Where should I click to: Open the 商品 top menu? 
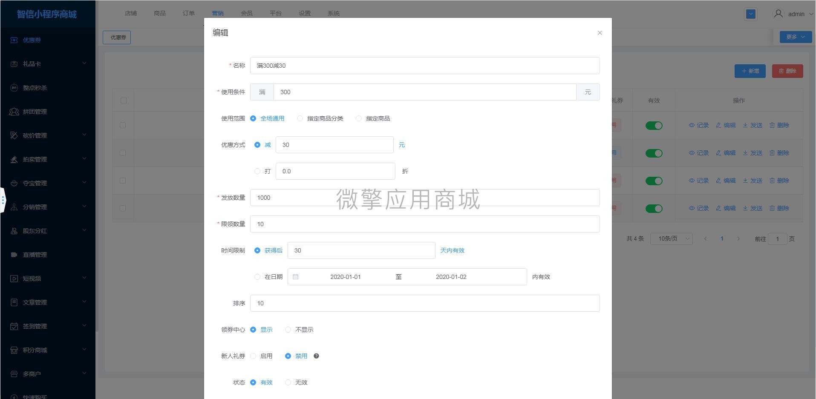[x=160, y=14]
